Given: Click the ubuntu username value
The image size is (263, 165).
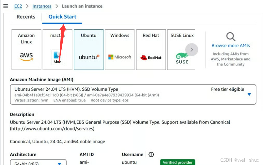Looking at the screenshot, I should pos(129,162).
